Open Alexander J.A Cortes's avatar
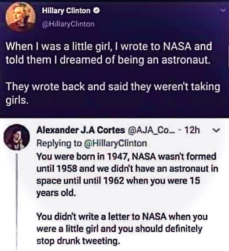 click(17, 137)
